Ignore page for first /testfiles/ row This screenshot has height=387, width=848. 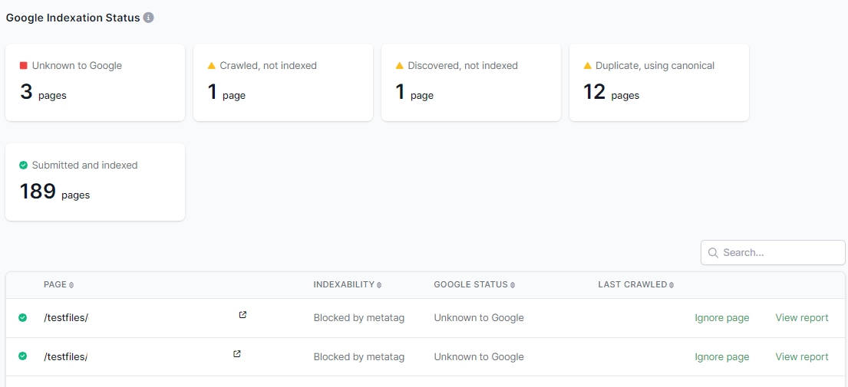tap(721, 318)
